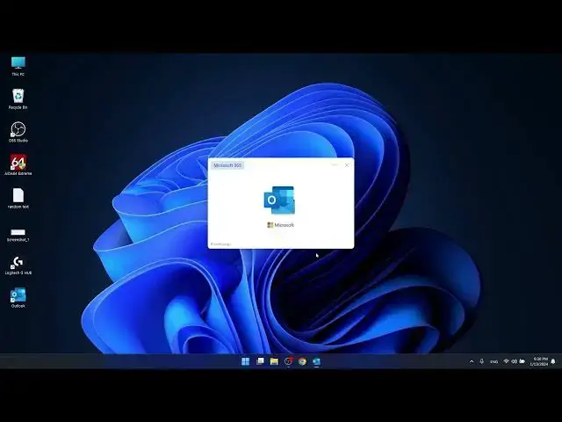Open the clock and date flyout
This screenshot has width=562, height=422.
539,361
